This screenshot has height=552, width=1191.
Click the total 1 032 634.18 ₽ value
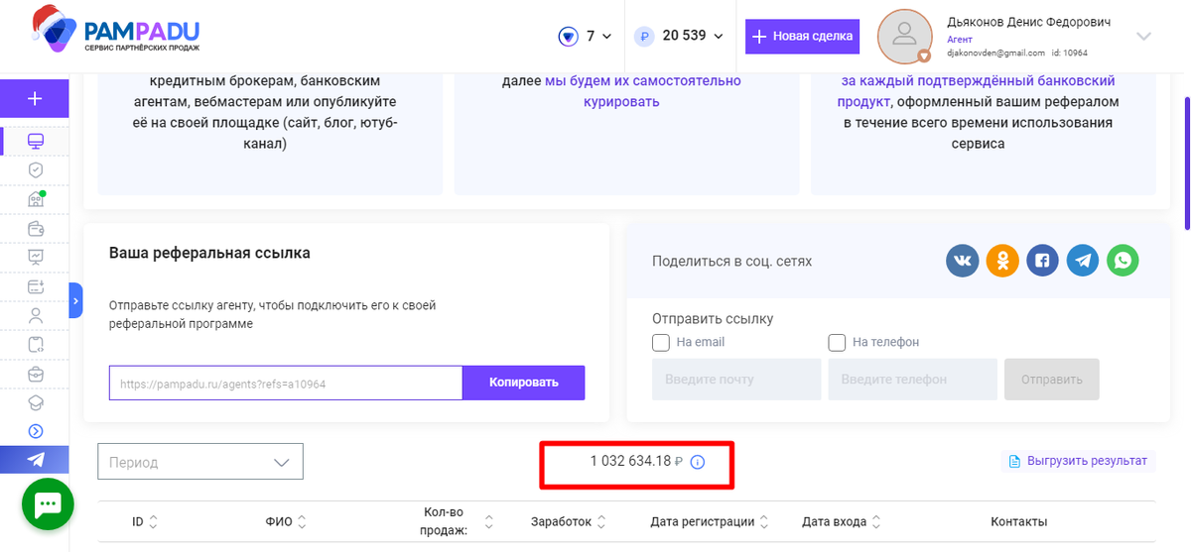pyautogui.click(x=636, y=462)
